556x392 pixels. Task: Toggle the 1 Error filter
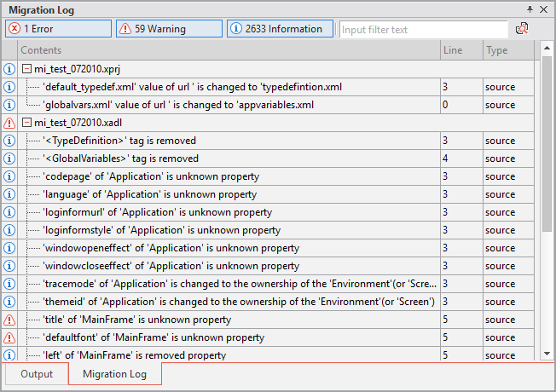tap(58, 29)
